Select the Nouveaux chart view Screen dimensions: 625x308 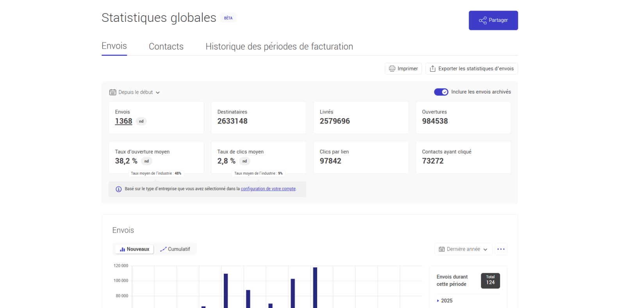134,249
